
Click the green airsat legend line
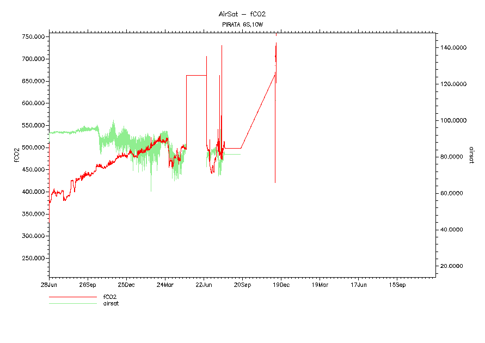click(71, 303)
